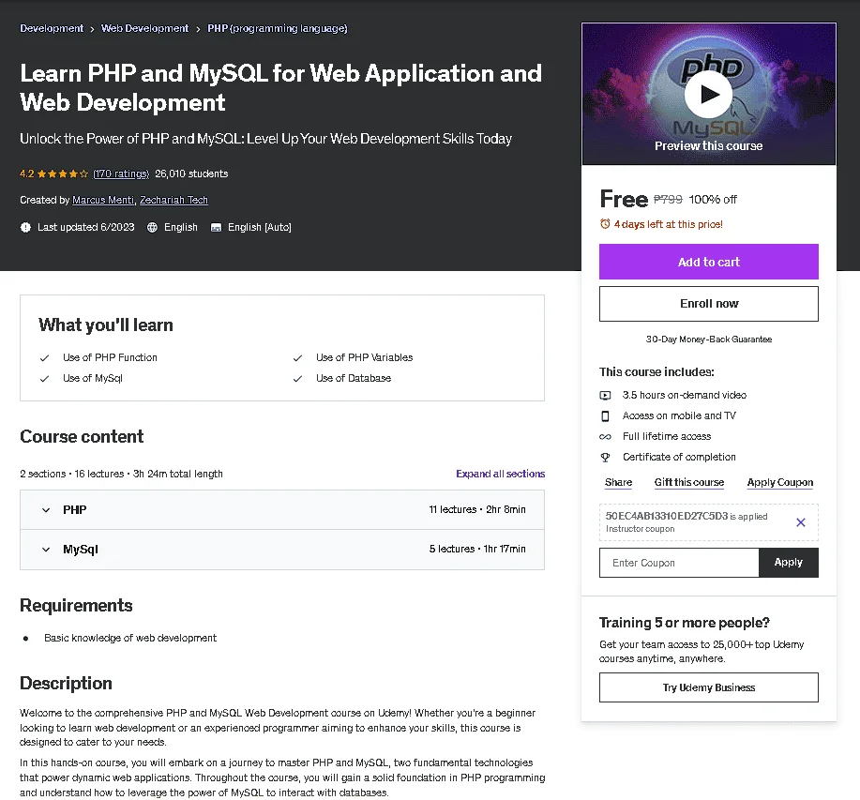Click checkmark beside Use of PHP Variables
The image size is (860, 800).
tap(297, 358)
